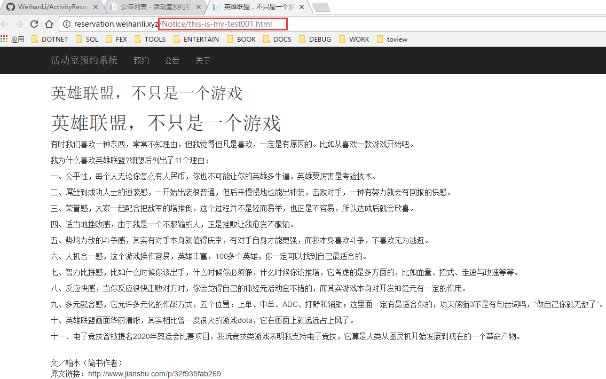Screen dimensions: 606x379
Task: Open the TOOLS bookmark folder
Action: (x=150, y=39)
